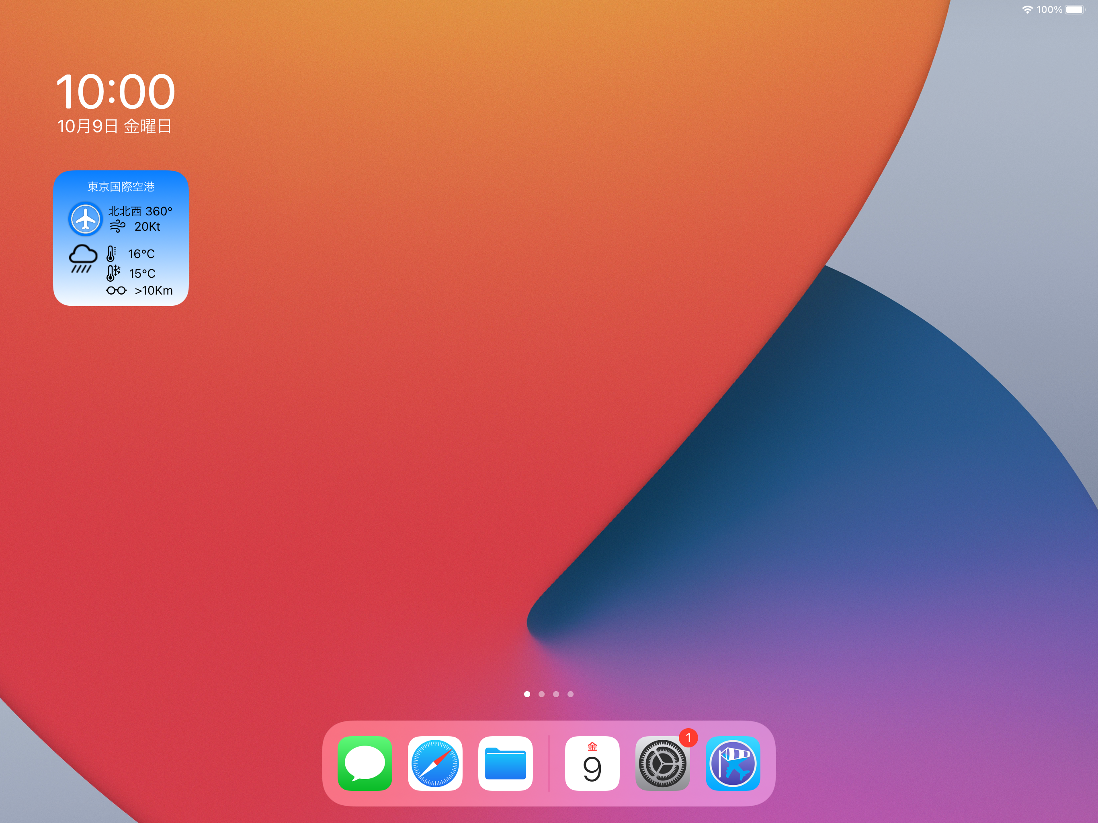This screenshot has width=1098, height=823.
Task: Select the last page indicator dot
Action: [x=570, y=694]
